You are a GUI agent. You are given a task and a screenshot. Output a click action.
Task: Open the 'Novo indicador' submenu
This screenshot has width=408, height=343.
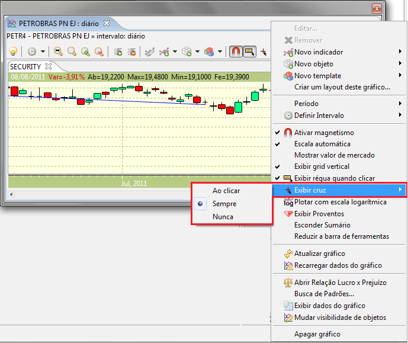click(x=339, y=52)
